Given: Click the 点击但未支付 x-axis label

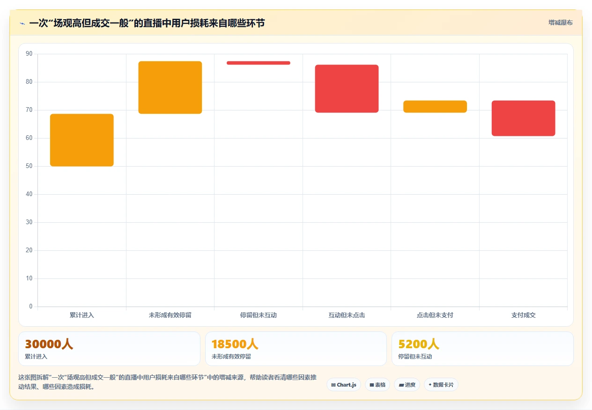Looking at the screenshot, I should coord(435,315).
